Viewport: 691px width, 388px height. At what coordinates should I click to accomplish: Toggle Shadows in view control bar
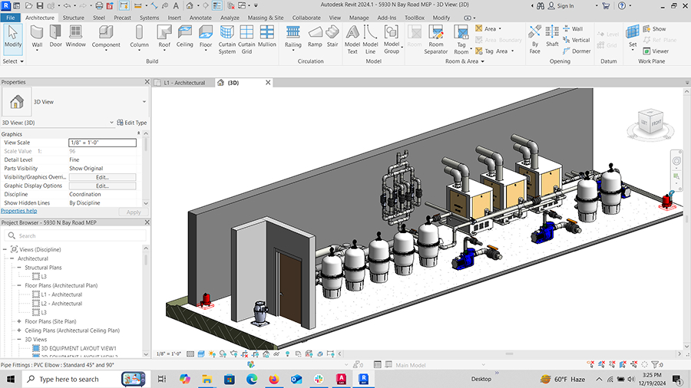click(x=223, y=353)
